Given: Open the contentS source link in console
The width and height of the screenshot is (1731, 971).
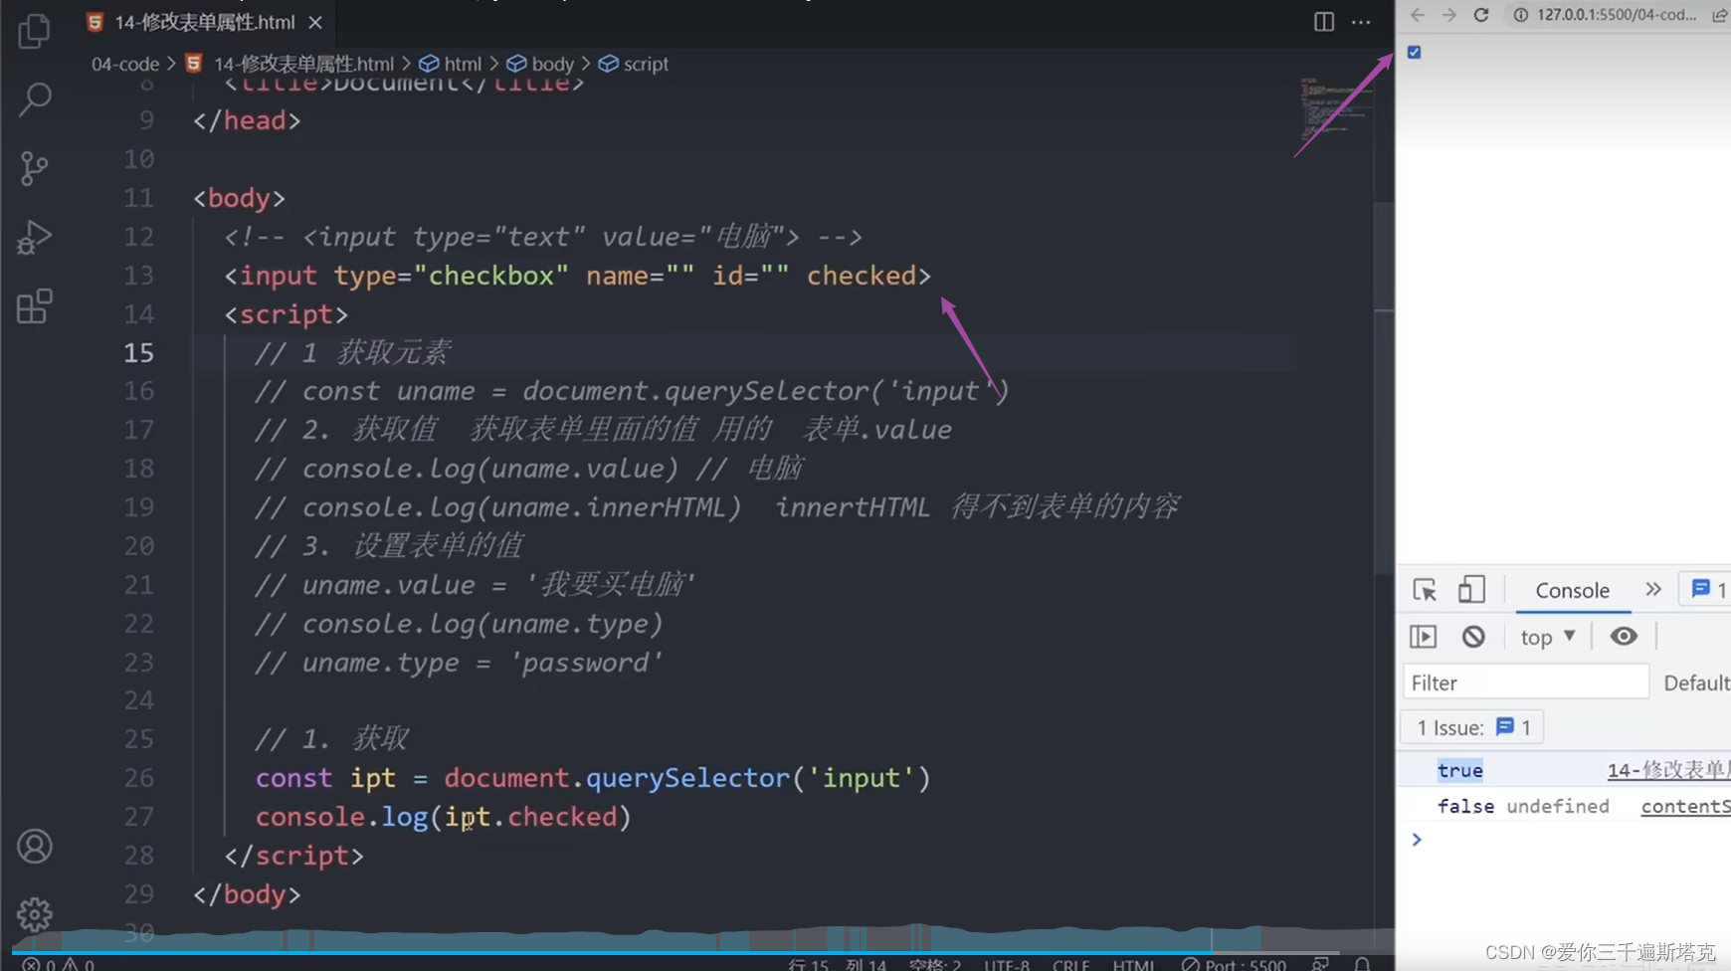Looking at the screenshot, I should (x=1685, y=806).
